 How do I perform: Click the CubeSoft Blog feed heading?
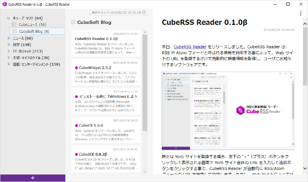(94, 22)
